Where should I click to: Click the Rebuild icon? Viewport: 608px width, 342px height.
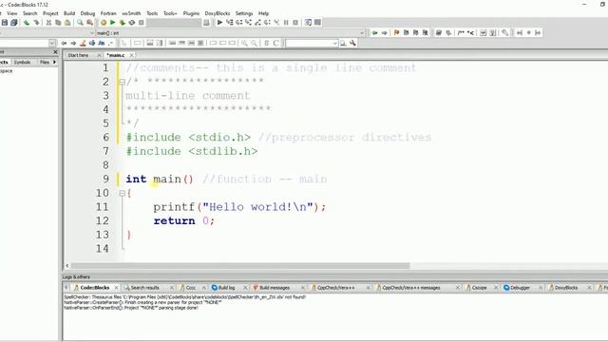pos(132,23)
